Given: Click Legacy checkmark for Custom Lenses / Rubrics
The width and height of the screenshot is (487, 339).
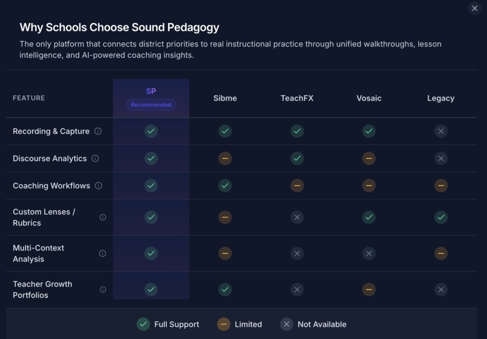Looking at the screenshot, I should (440, 217).
